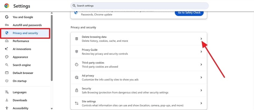This screenshot has height=110, width=254.
Task: Click the gauge icon beside Performance
Action: tap(7, 41)
